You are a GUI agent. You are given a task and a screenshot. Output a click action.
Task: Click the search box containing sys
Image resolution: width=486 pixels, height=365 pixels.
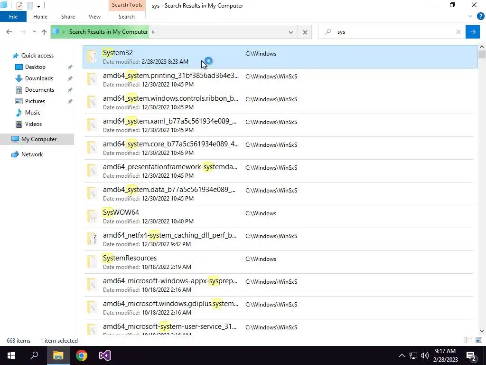point(392,32)
